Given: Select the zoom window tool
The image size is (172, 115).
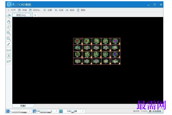Looking at the screenshot, I should (x=9, y=27).
